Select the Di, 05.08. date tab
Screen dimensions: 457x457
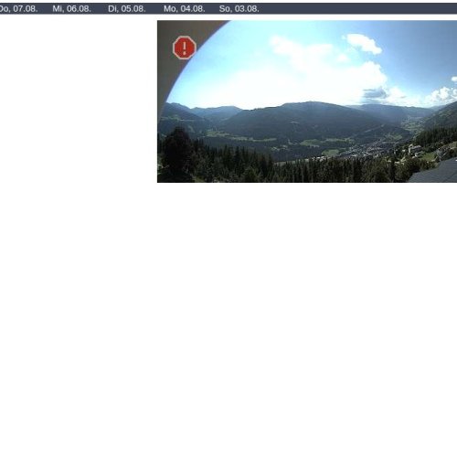[x=127, y=8]
